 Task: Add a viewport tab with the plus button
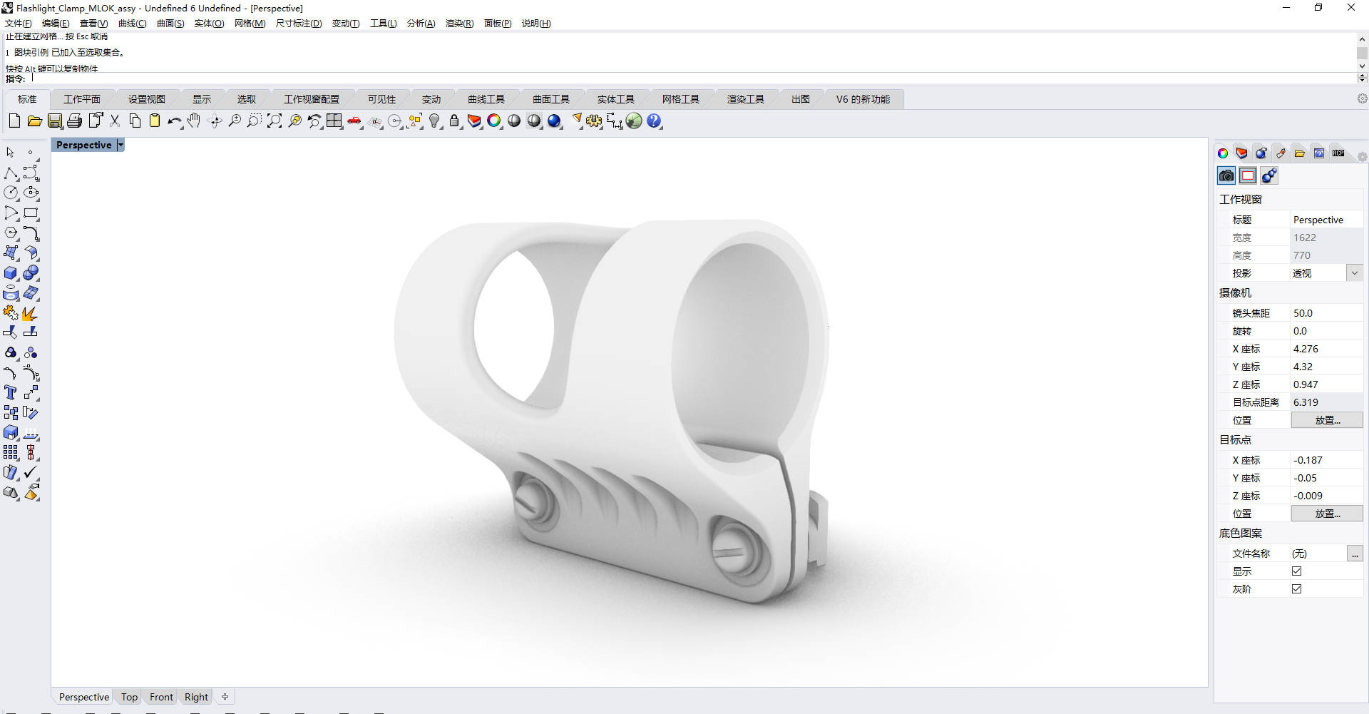click(225, 697)
